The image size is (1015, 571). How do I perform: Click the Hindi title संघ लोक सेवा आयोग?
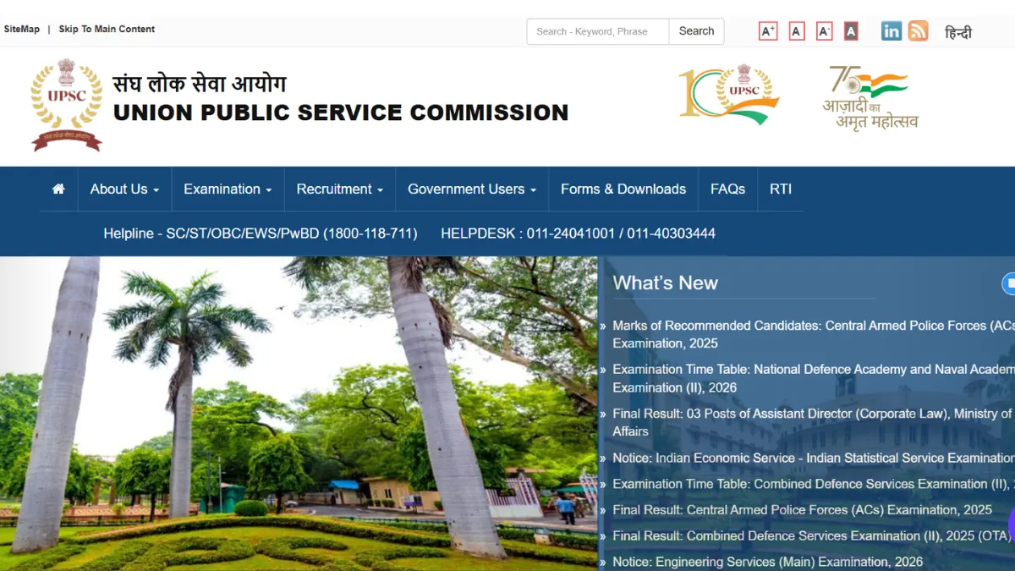200,83
